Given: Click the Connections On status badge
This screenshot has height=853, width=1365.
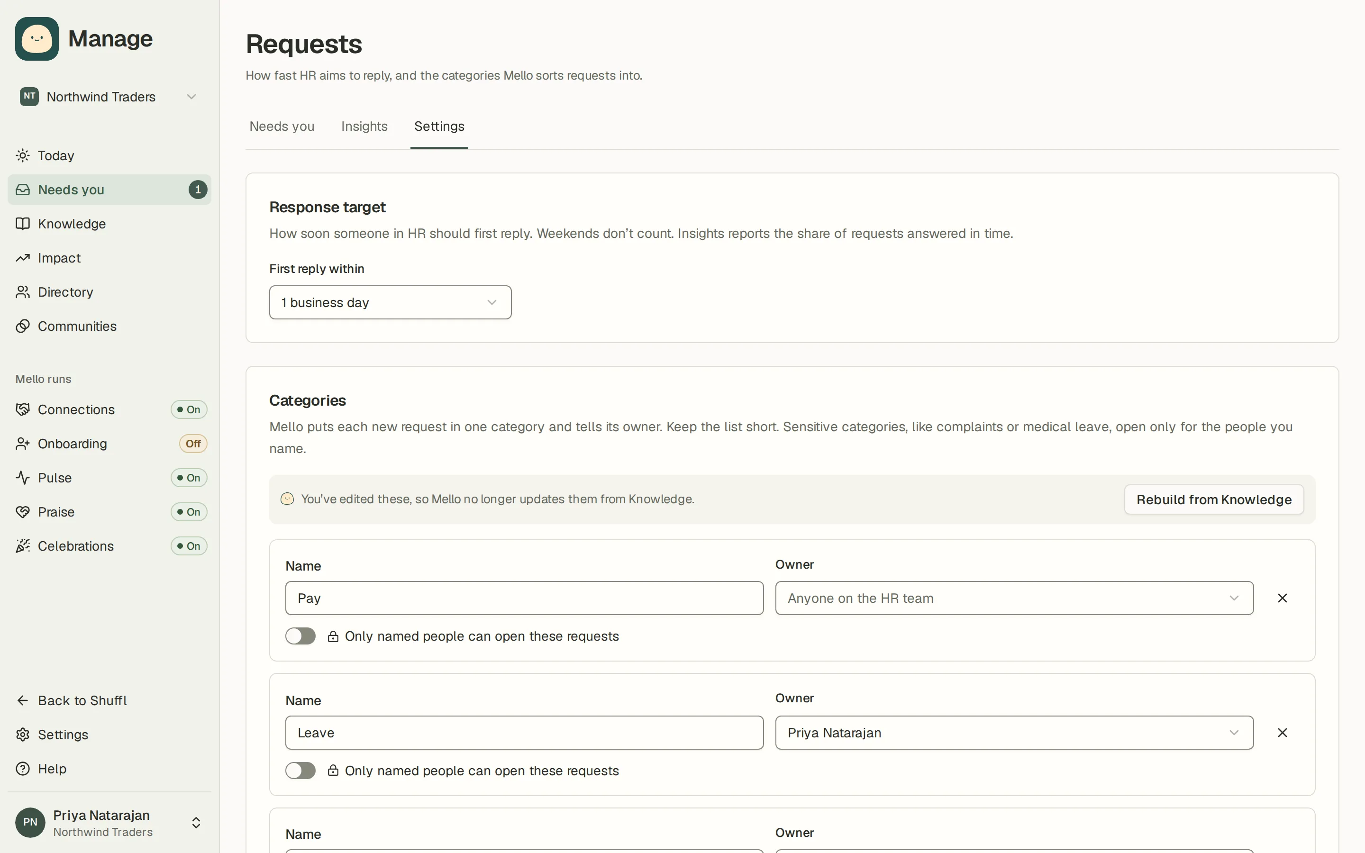Looking at the screenshot, I should point(189,409).
